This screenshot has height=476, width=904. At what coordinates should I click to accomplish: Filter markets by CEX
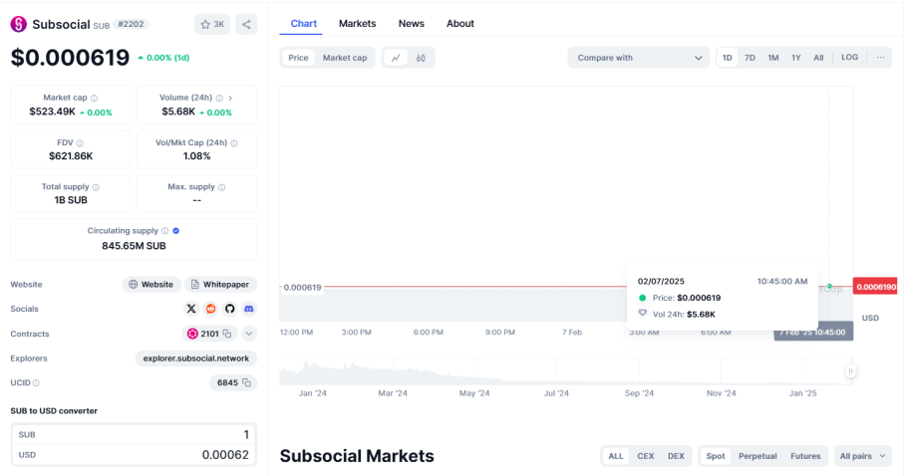point(645,456)
